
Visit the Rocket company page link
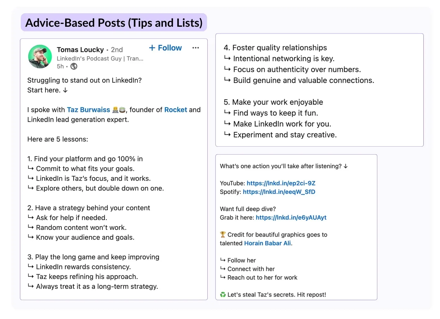click(x=175, y=110)
